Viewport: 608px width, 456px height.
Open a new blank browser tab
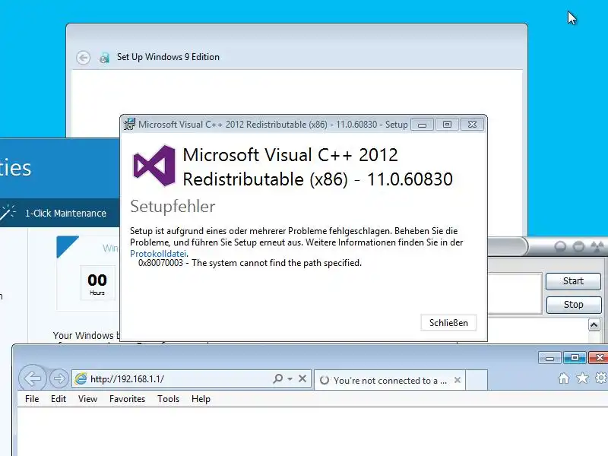(477, 381)
